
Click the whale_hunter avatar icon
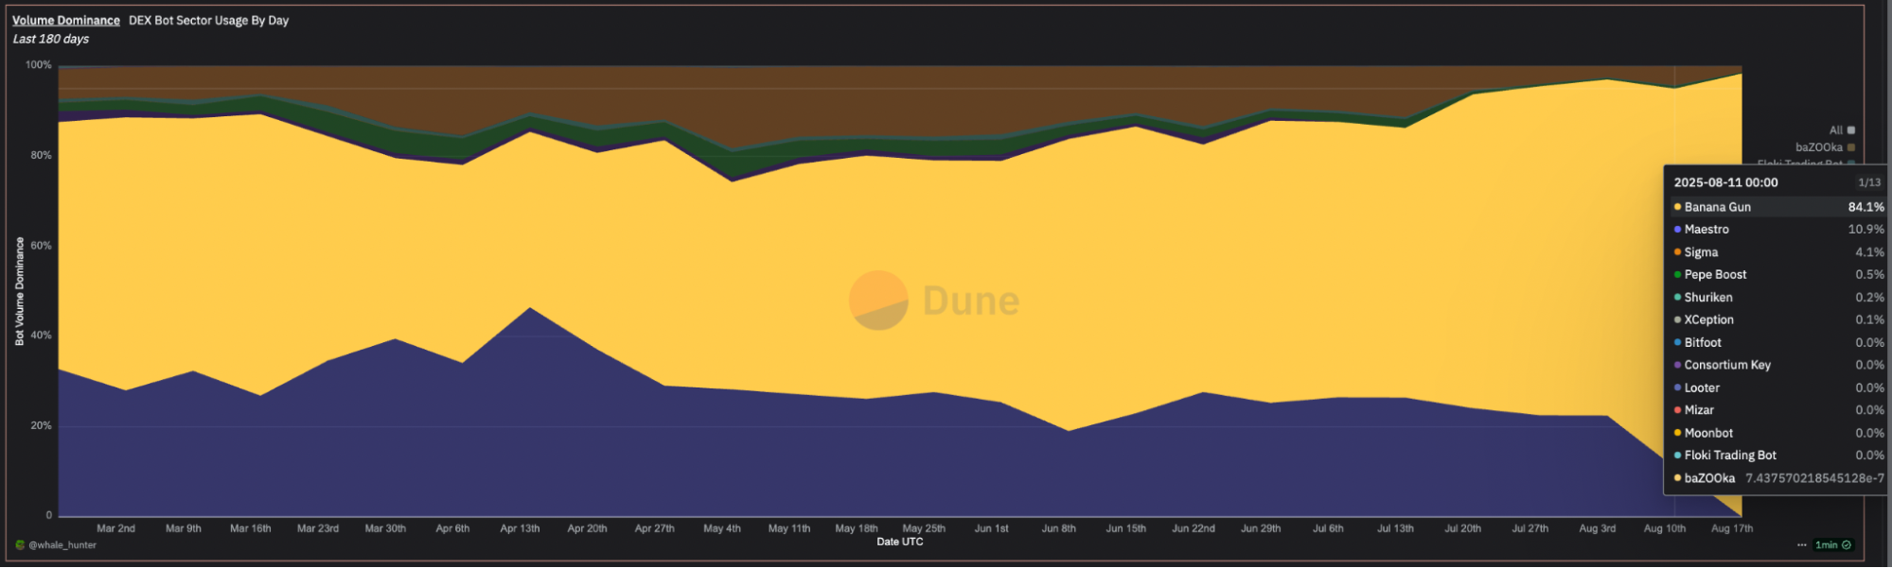20,545
